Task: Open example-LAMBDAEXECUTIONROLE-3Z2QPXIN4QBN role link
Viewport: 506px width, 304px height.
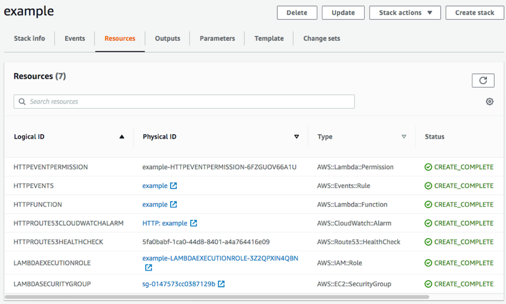Action: coord(221,258)
